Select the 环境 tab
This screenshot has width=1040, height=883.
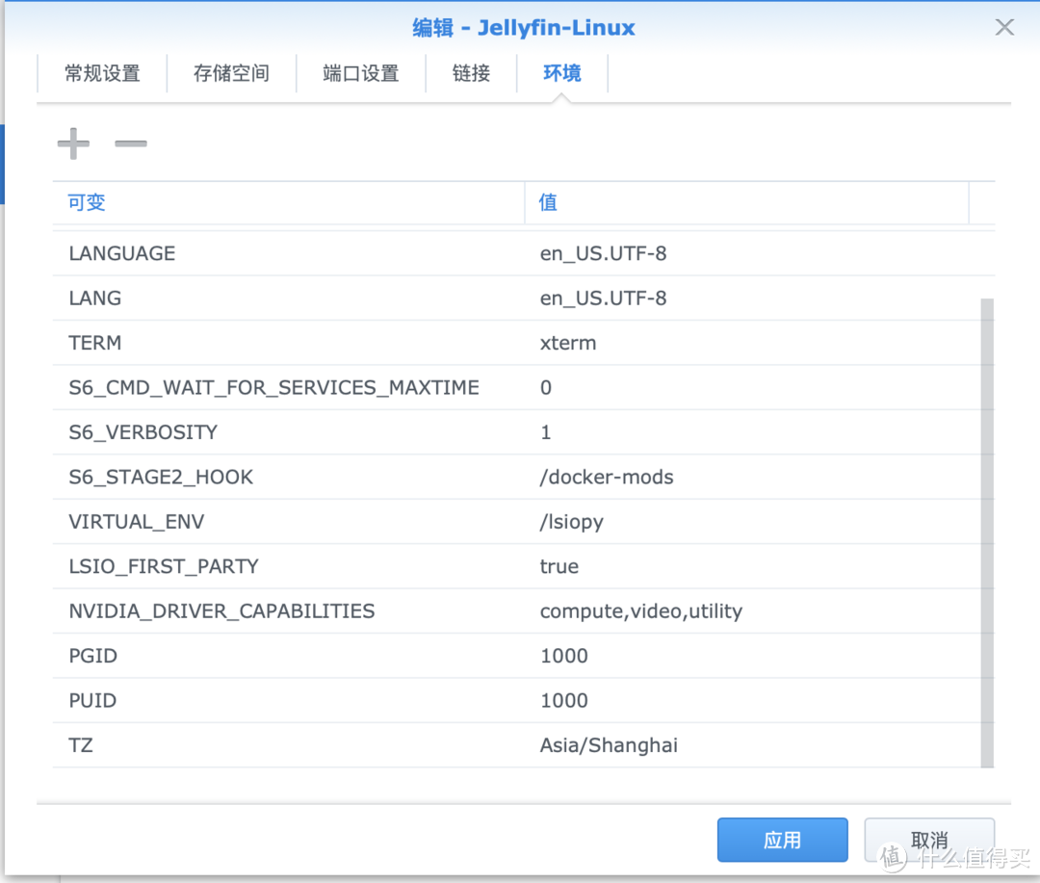pyautogui.click(x=562, y=73)
